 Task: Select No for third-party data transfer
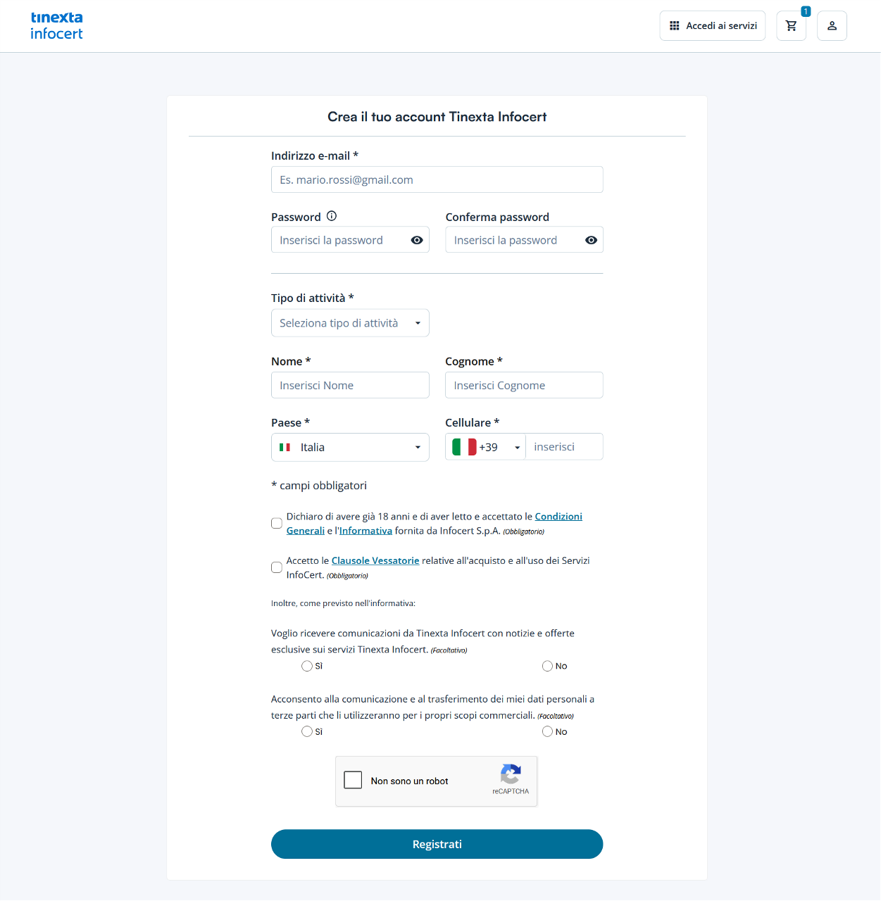(x=547, y=731)
